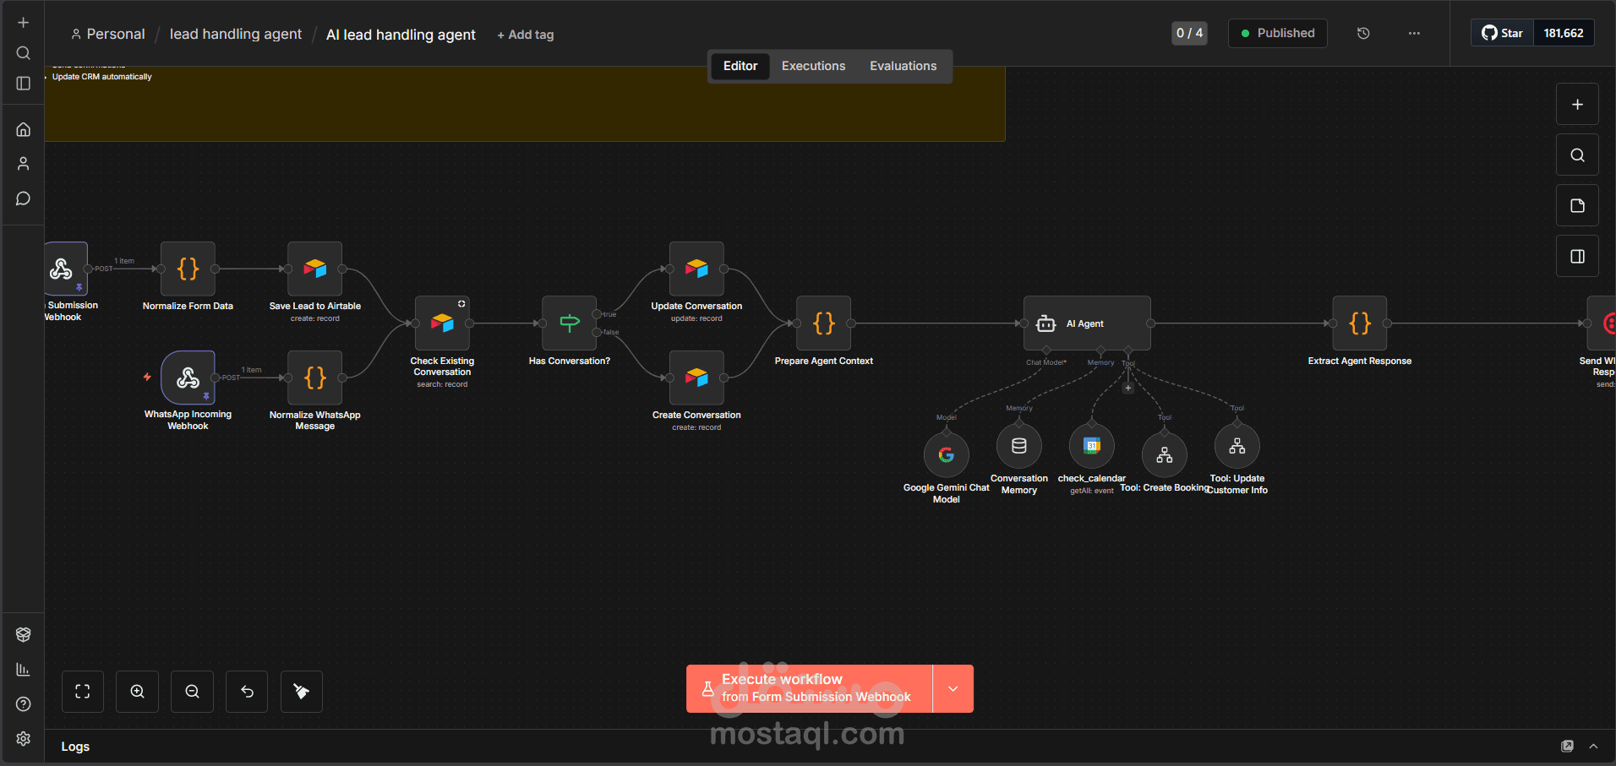This screenshot has width=1616, height=766.
Task: Select the Has Conversation? if node
Action: pos(570,323)
